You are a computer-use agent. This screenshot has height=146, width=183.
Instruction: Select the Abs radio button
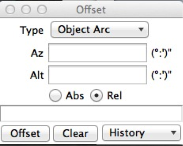coord(55,95)
